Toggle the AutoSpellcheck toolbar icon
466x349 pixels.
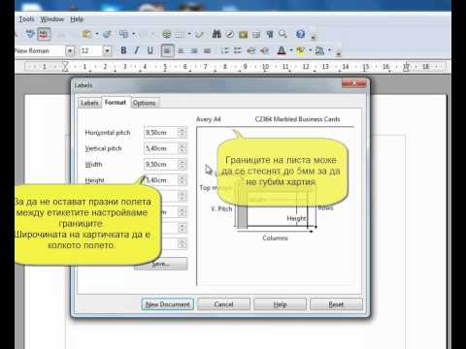click(44, 34)
